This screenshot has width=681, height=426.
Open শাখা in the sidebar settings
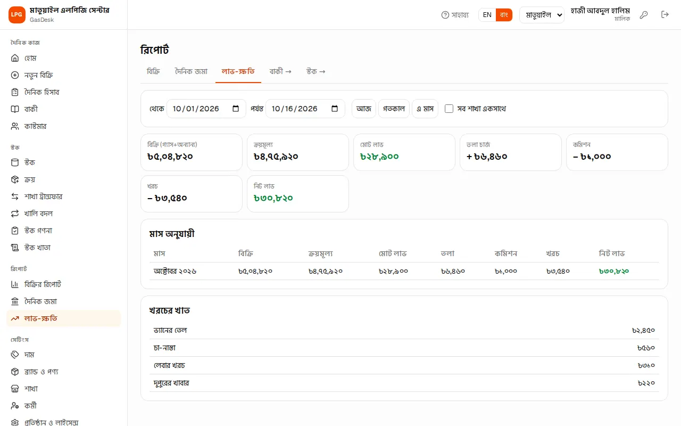pyautogui.click(x=64, y=389)
